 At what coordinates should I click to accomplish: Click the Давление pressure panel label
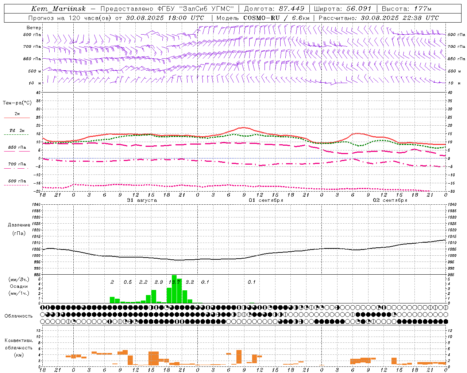pyautogui.click(x=19, y=225)
